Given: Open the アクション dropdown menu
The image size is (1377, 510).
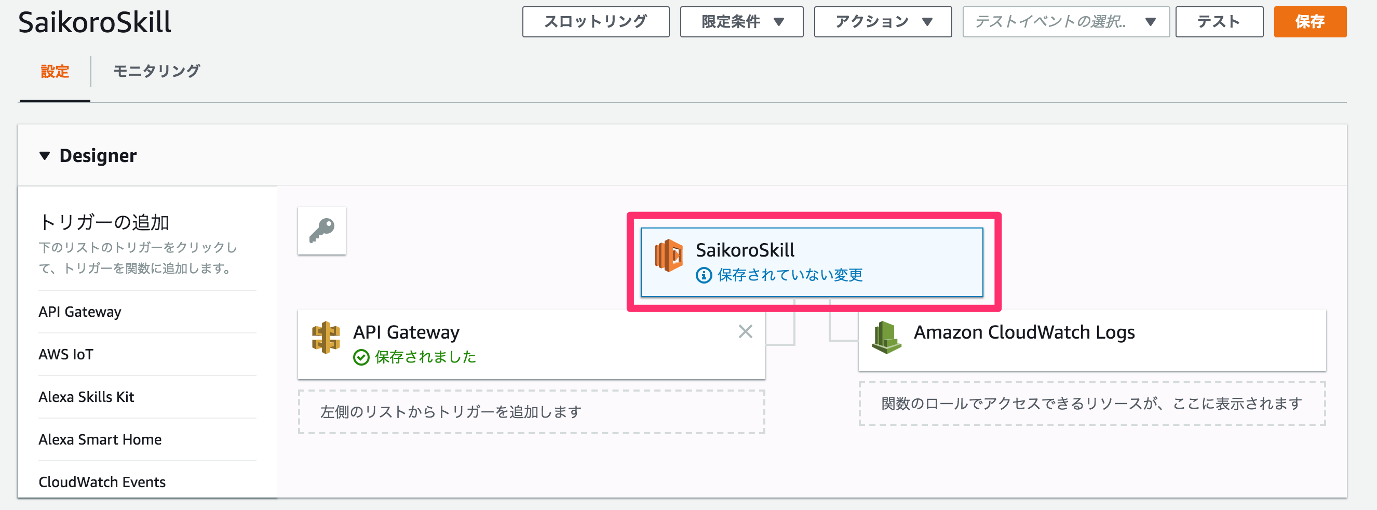Looking at the screenshot, I should click(883, 22).
